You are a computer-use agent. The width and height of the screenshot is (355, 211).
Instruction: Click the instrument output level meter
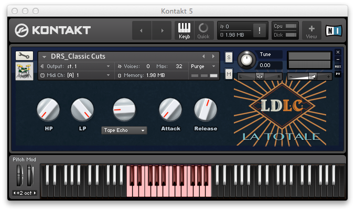(309, 60)
